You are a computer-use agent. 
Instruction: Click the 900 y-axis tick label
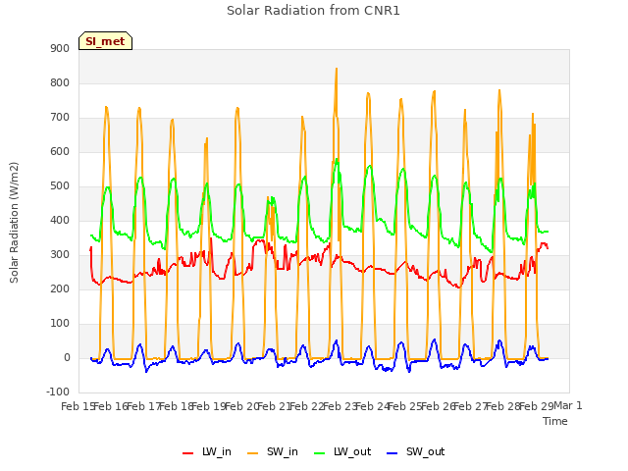click(x=60, y=48)
